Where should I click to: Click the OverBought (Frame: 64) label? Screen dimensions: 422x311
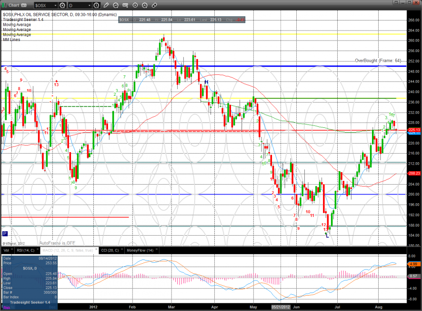click(378, 61)
